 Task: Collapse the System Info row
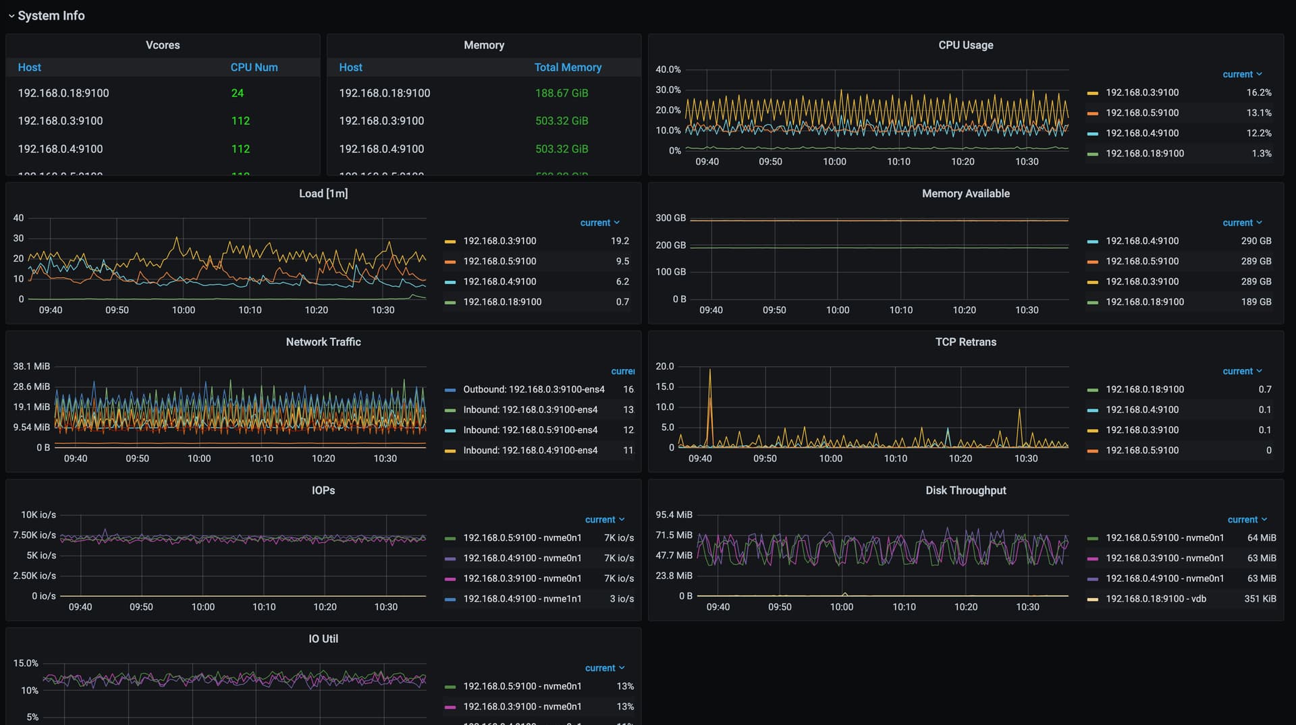(x=46, y=16)
